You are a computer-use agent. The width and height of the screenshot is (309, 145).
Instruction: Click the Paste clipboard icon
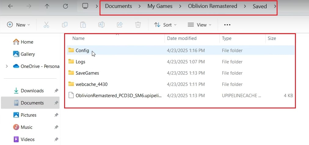[x=83, y=25]
